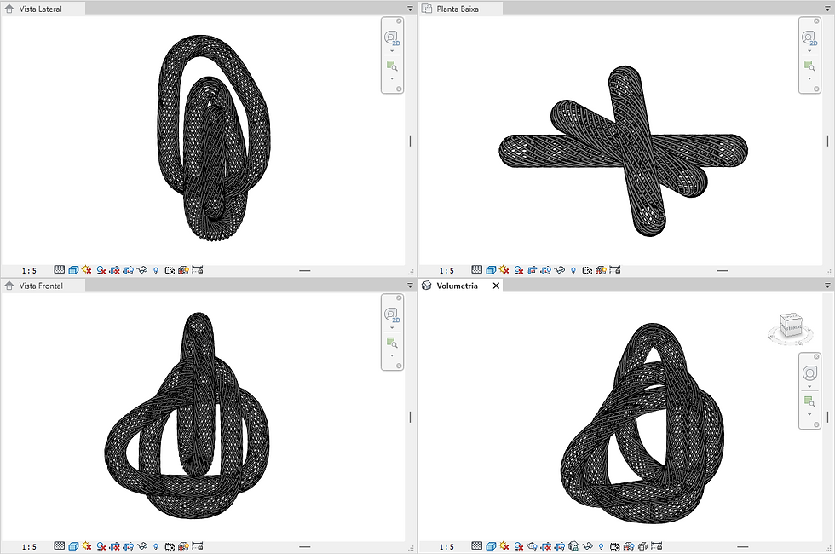Enable the Sun Path in Volumetria view
Viewport: 835px width, 554px height.
click(x=504, y=545)
